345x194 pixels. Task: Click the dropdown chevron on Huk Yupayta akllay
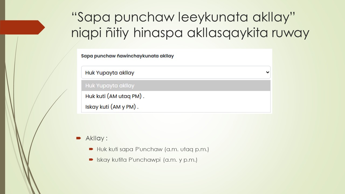click(x=267, y=72)
